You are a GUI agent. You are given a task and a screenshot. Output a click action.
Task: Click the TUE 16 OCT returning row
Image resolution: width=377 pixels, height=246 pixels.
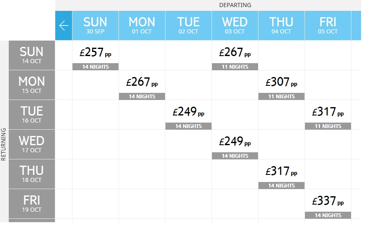[x=32, y=115]
